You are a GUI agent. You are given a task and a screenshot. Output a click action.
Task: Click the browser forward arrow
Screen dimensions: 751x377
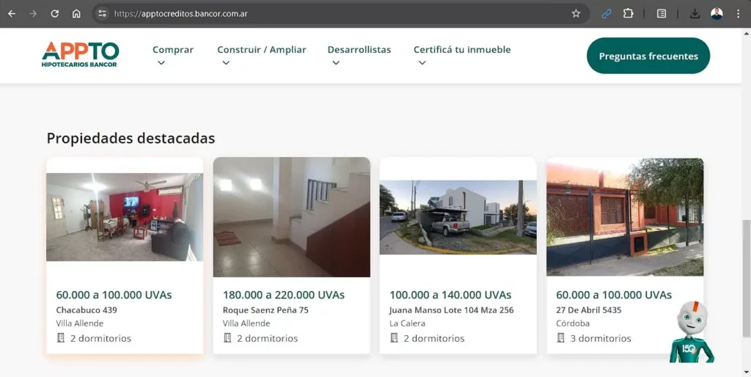click(x=33, y=14)
